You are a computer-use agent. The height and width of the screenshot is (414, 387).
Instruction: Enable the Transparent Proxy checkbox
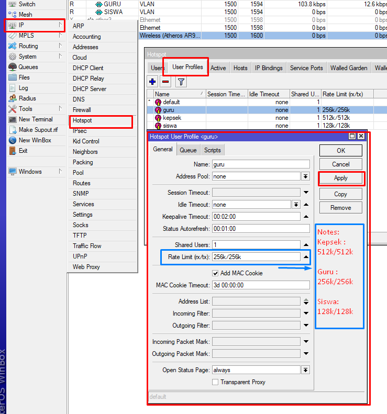click(215, 382)
